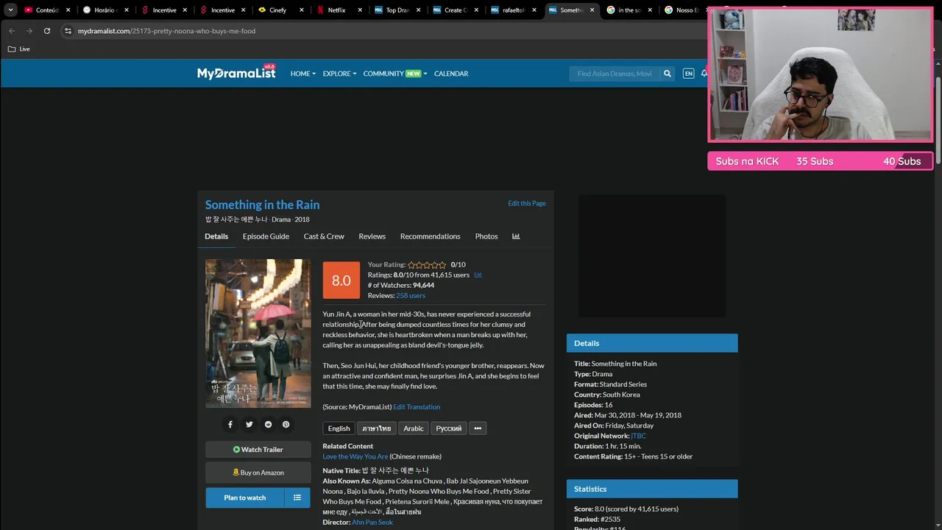Switch to the Episode Guide tab
This screenshot has height=530, width=942.
[x=266, y=236]
